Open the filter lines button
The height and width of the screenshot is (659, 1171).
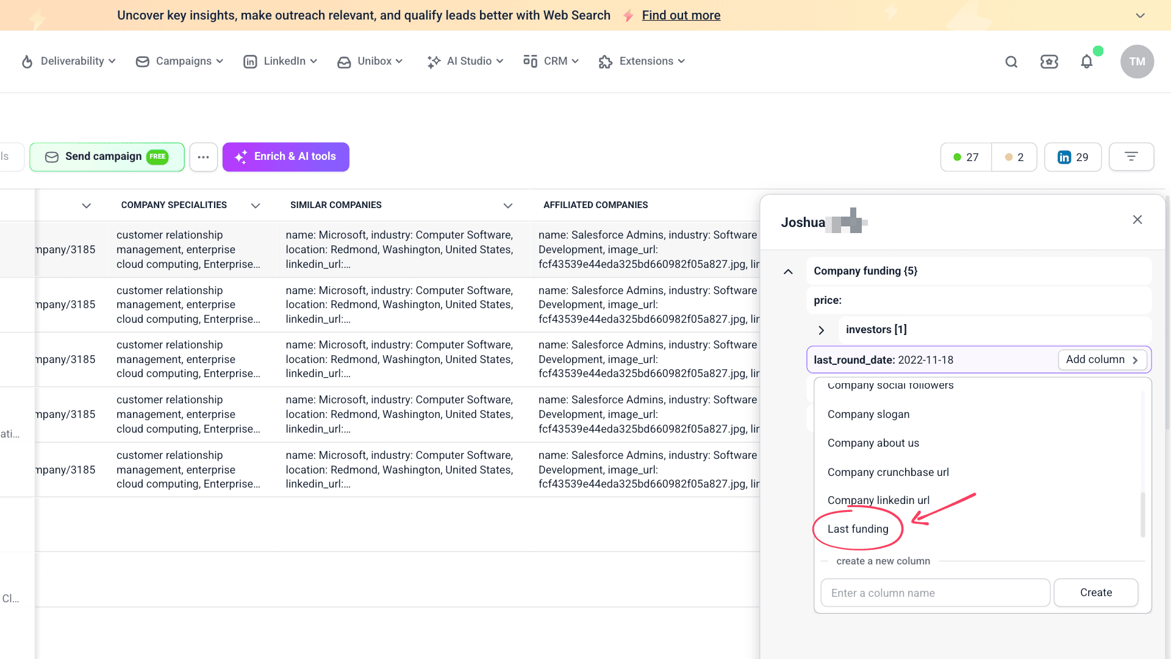pos(1131,157)
